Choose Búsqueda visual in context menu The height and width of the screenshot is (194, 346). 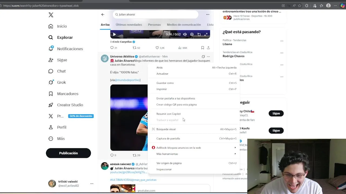coord(194,129)
